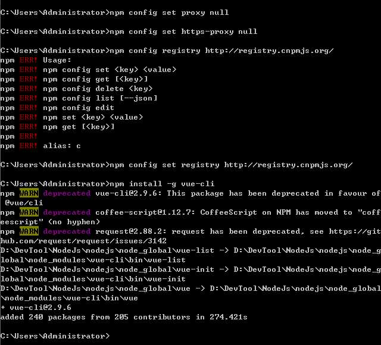Click the 'npm config set proxy null' command

coord(169,12)
